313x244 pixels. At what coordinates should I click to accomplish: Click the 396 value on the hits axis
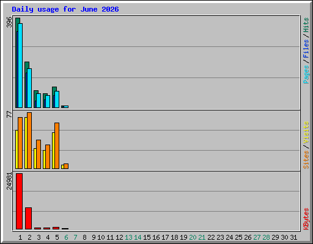pos(9,22)
